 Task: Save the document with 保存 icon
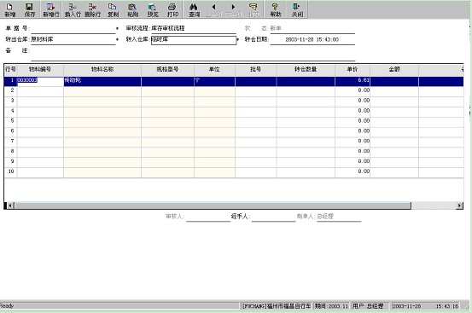click(30, 9)
